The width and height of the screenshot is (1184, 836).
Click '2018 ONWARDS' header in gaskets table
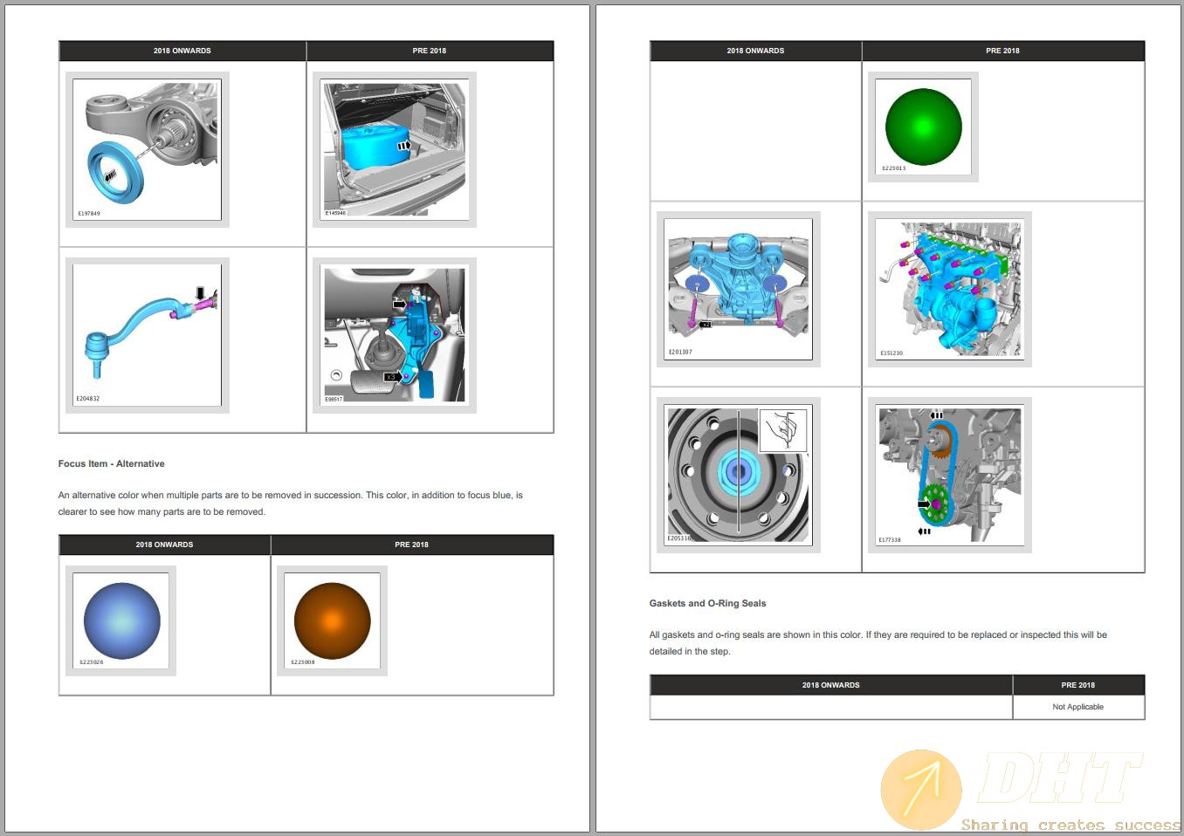(x=831, y=685)
